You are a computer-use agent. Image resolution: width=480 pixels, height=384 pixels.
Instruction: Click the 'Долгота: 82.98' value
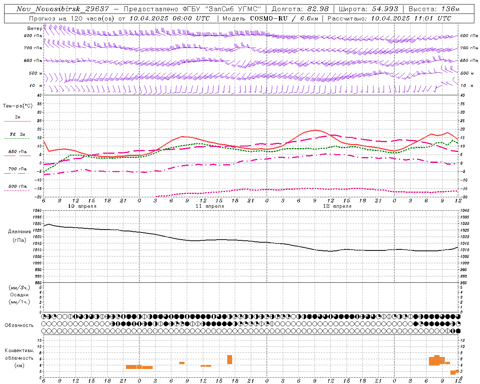click(x=300, y=9)
